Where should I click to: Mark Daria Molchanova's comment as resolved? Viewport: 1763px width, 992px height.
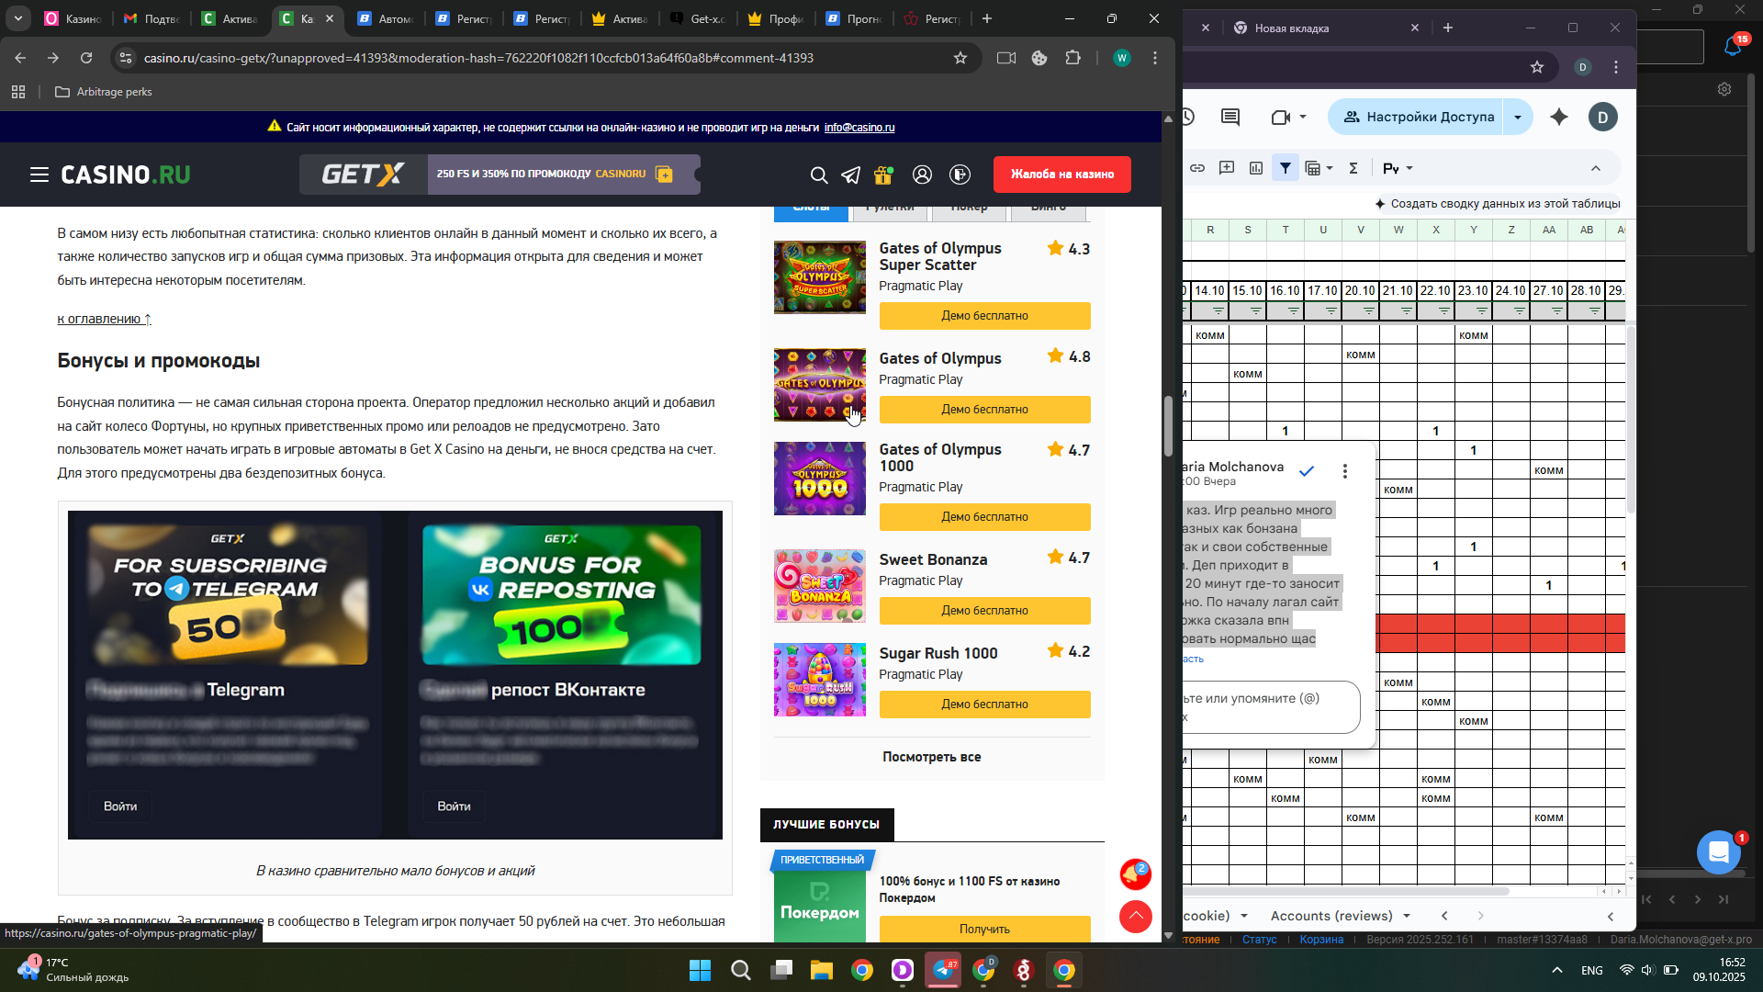click(x=1307, y=471)
